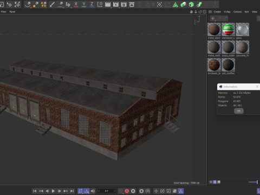Image resolution: width=260 pixels, height=195 pixels.
Task: Click the scattered dots snap icon
Action: tap(159, 4)
